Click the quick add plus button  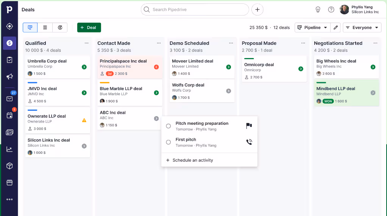pos(257,9)
